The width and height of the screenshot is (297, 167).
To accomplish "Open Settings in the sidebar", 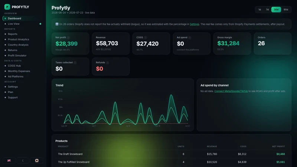I will tap(23, 87).
